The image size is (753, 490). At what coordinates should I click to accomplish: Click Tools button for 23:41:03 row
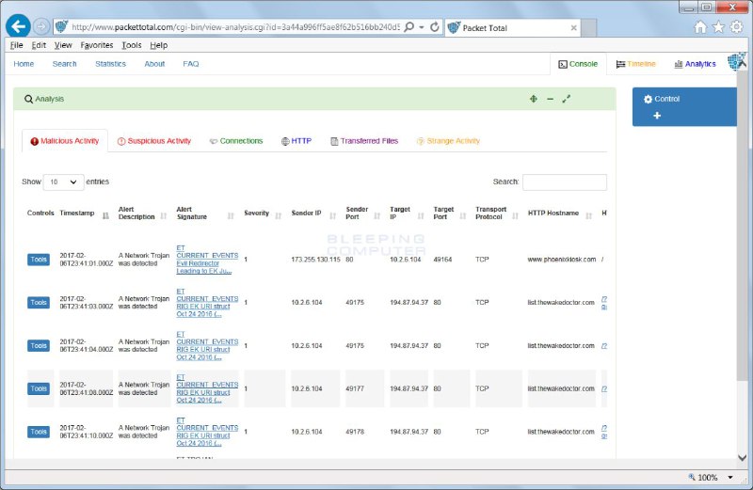coord(39,303)
